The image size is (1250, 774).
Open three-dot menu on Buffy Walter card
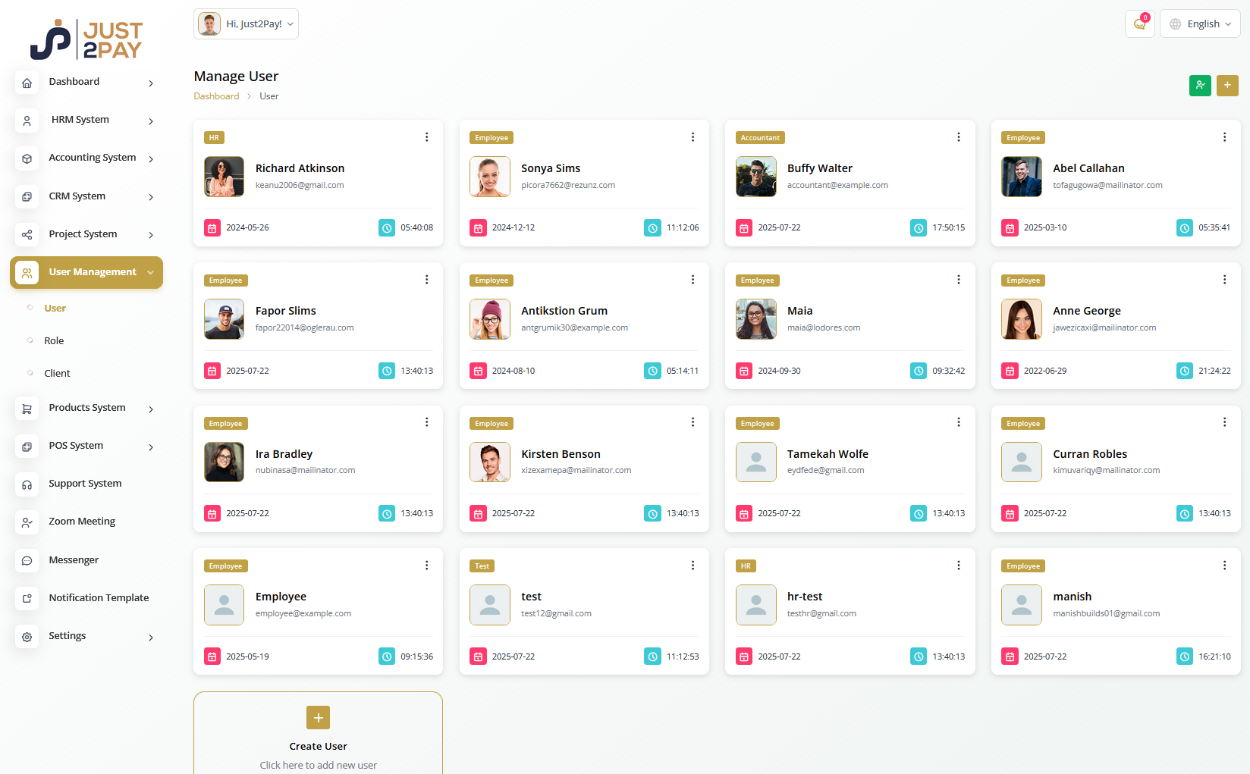tap(959, 137)
